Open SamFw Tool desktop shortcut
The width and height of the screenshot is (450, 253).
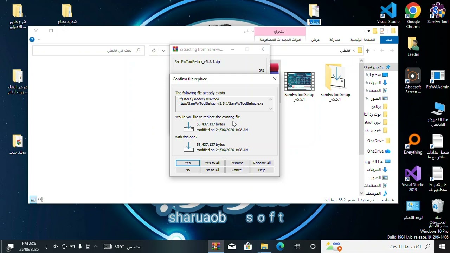438,13
